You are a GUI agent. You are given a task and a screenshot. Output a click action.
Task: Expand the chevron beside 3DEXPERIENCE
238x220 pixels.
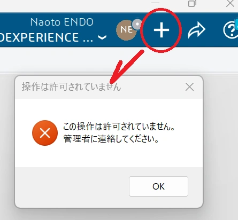[x=102, y=37]
